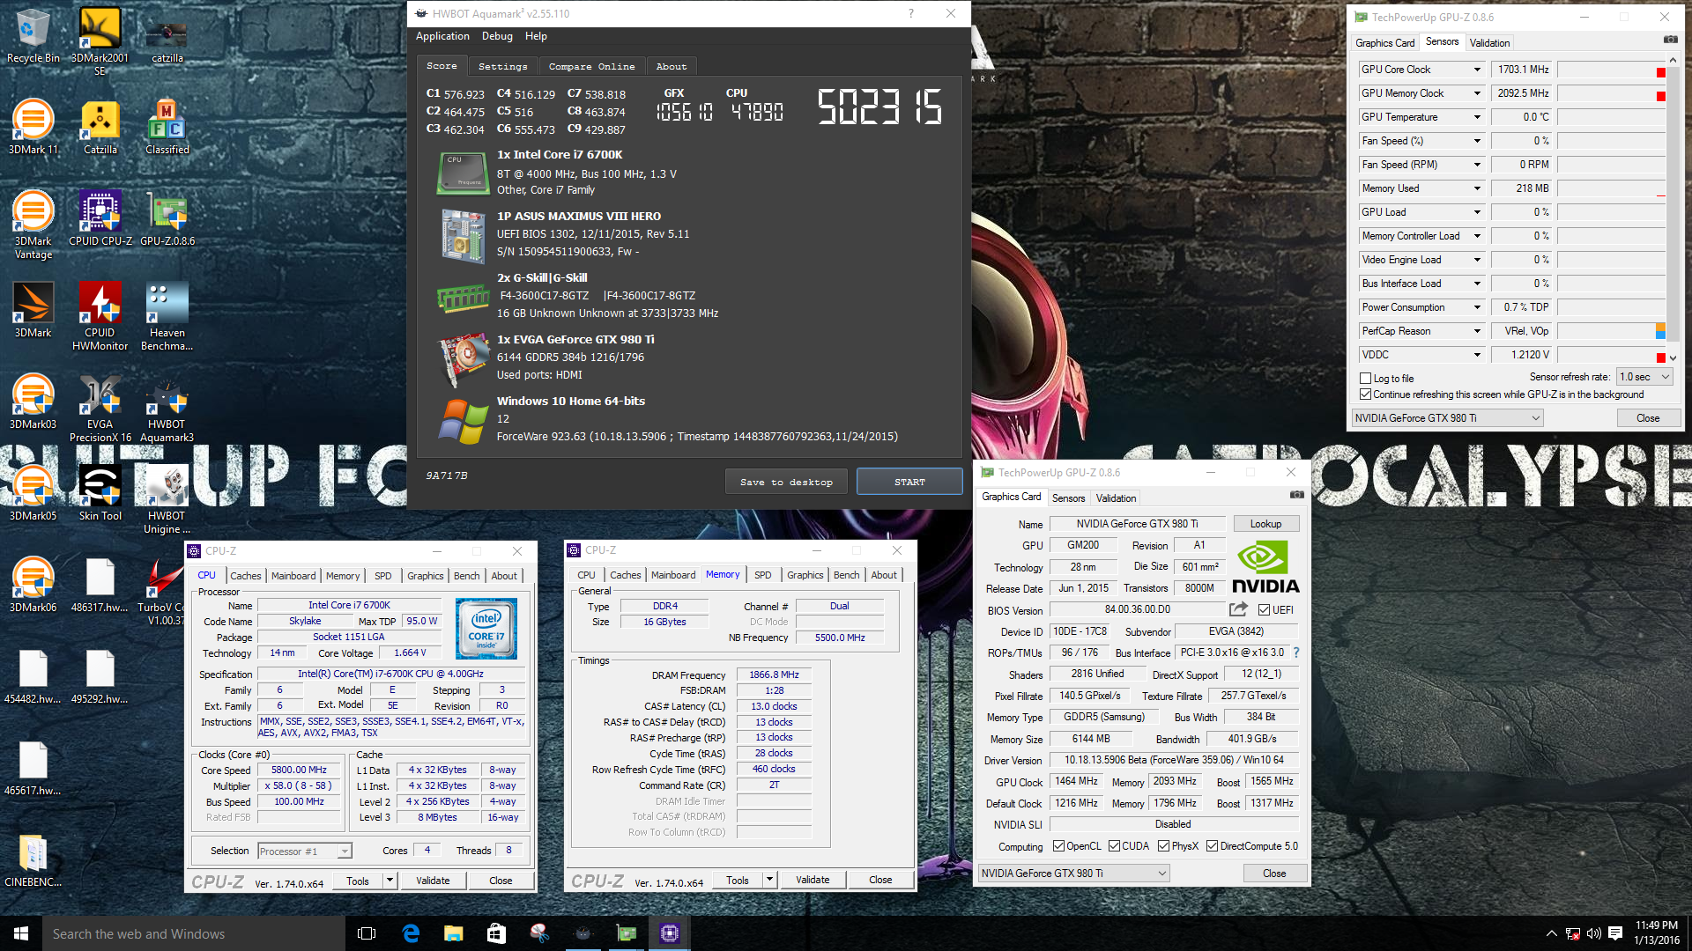Open GPU selector in Graphics Card window
Screen dimensions: 1692x951
coord(1073,874)
